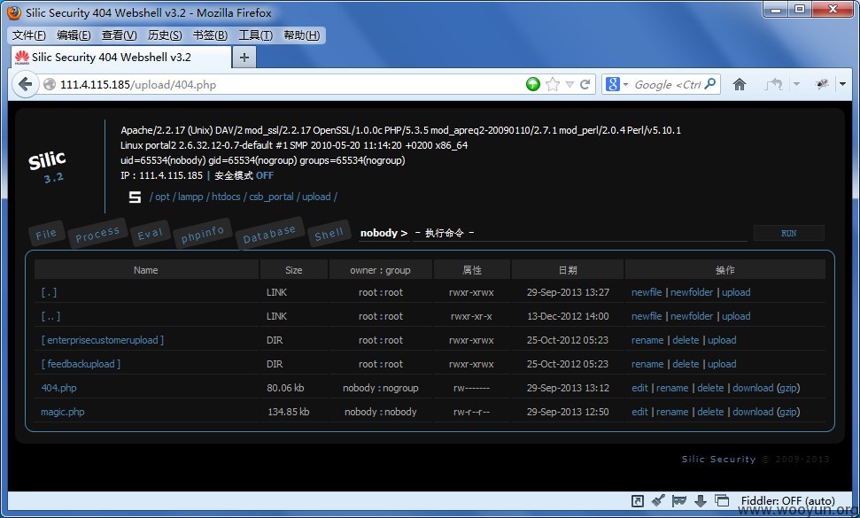This screenshot has height=518, width=860.
Task: Click the status bar boxed-arrow icon
Action: (638, 500)
